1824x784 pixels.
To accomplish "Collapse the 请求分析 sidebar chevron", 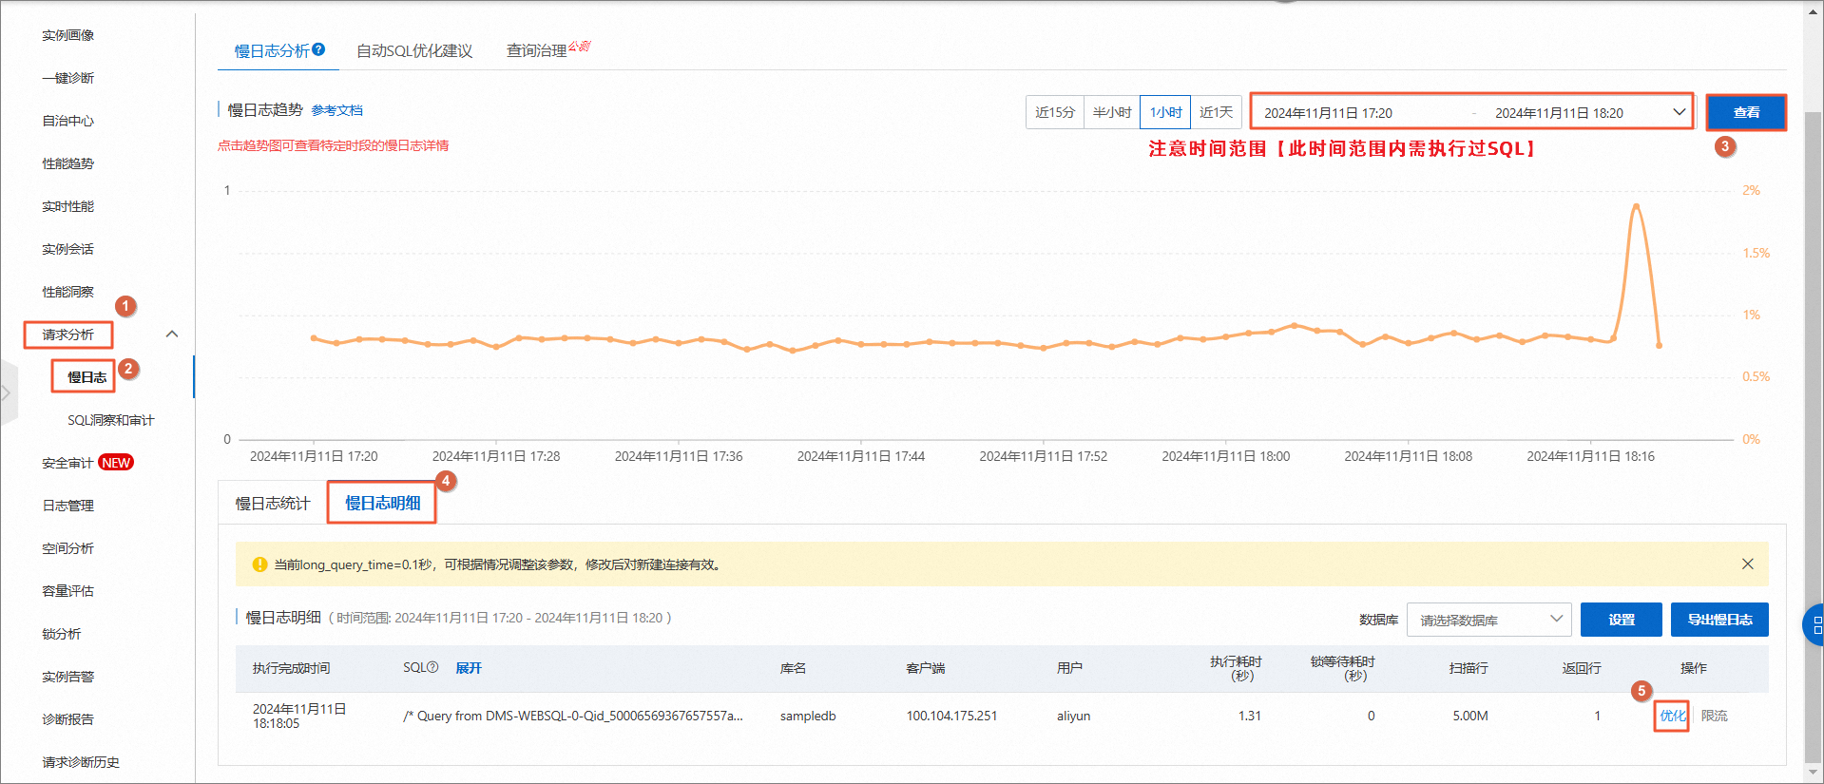I will click(x=172, y=334).
